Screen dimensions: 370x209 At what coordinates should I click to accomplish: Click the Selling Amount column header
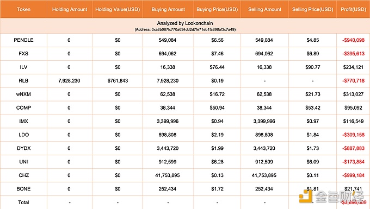(264, 9)
